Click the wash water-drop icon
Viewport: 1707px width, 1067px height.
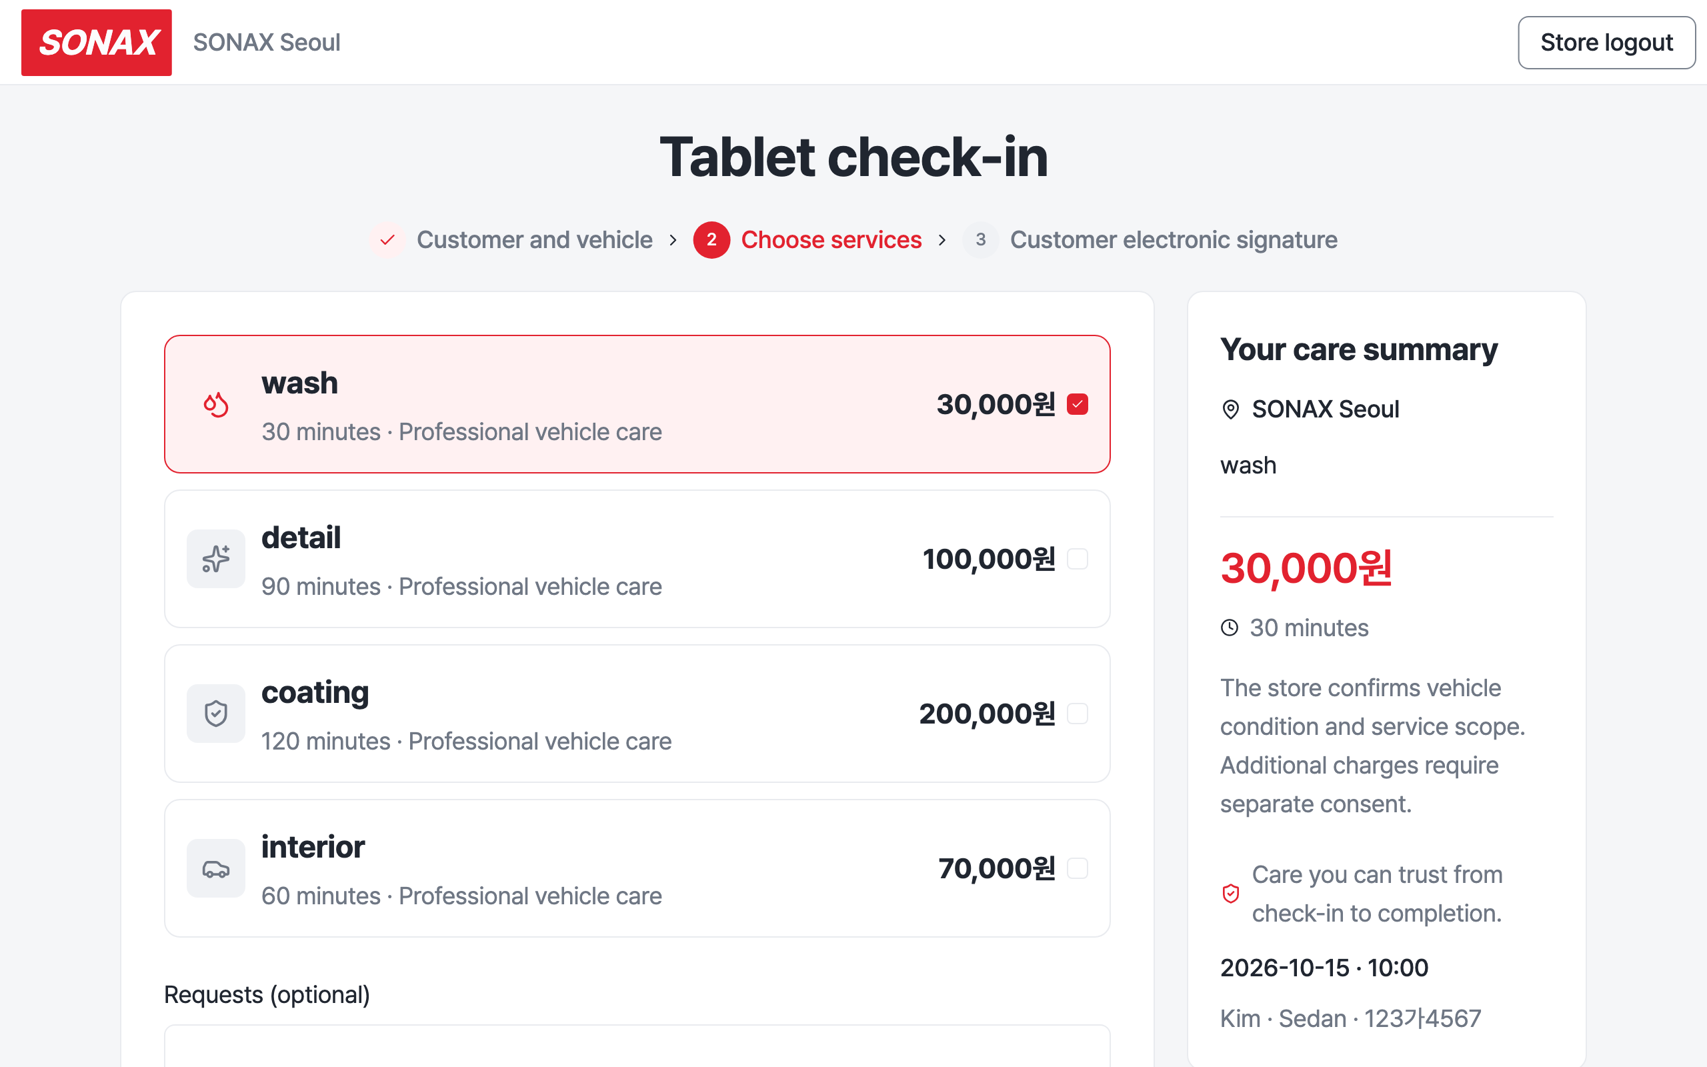click(x=216, y=404)
